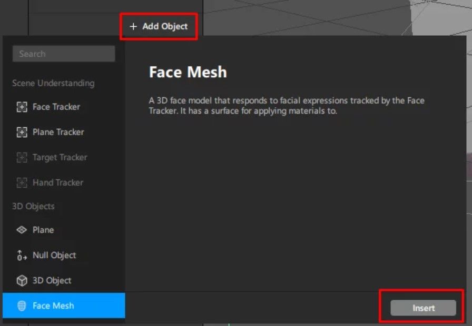Image resolution: width=472 pixels, height=326 pixels.
Task: Click the plus icon beside Add Object
Action: coord(133,26)
